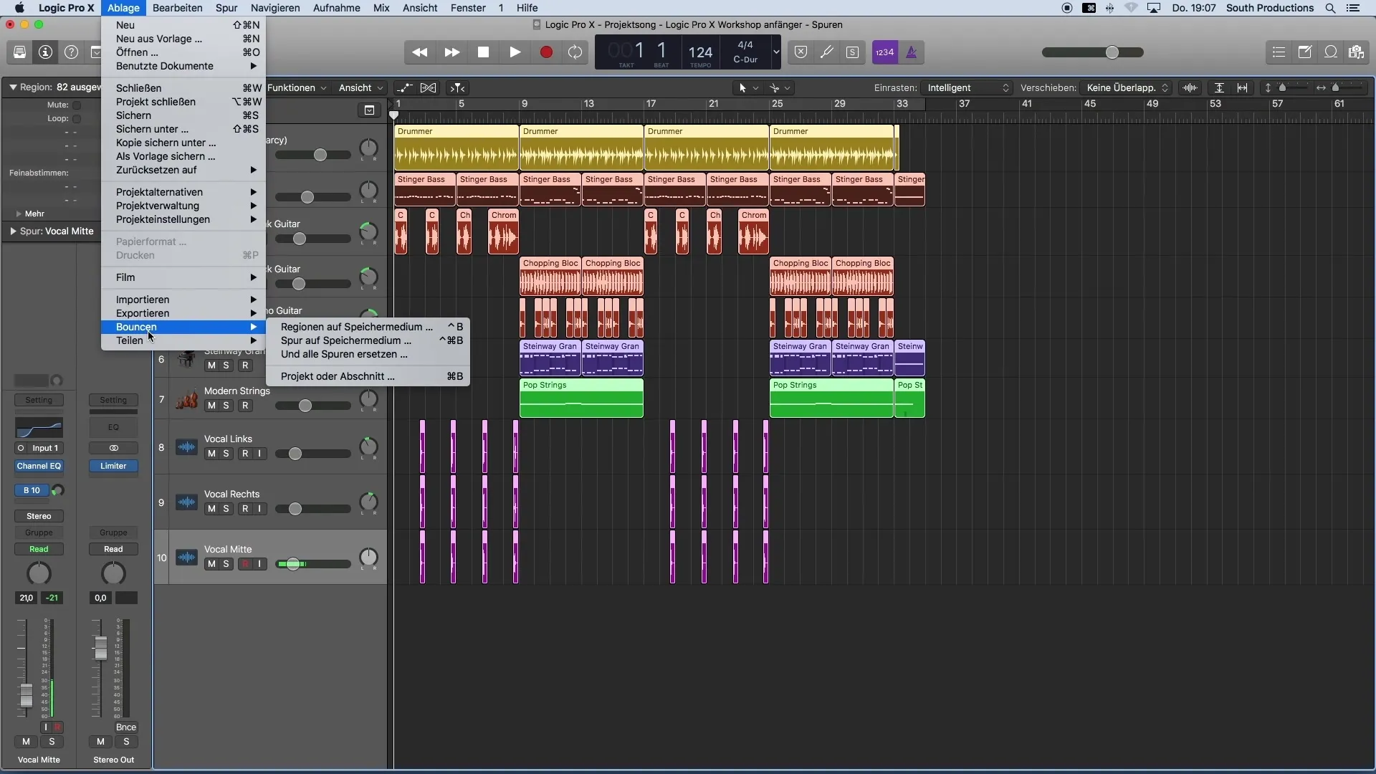Click the waveform zoom icon
Screen dimensions: 1376x774
click(x=1190, y=88)
